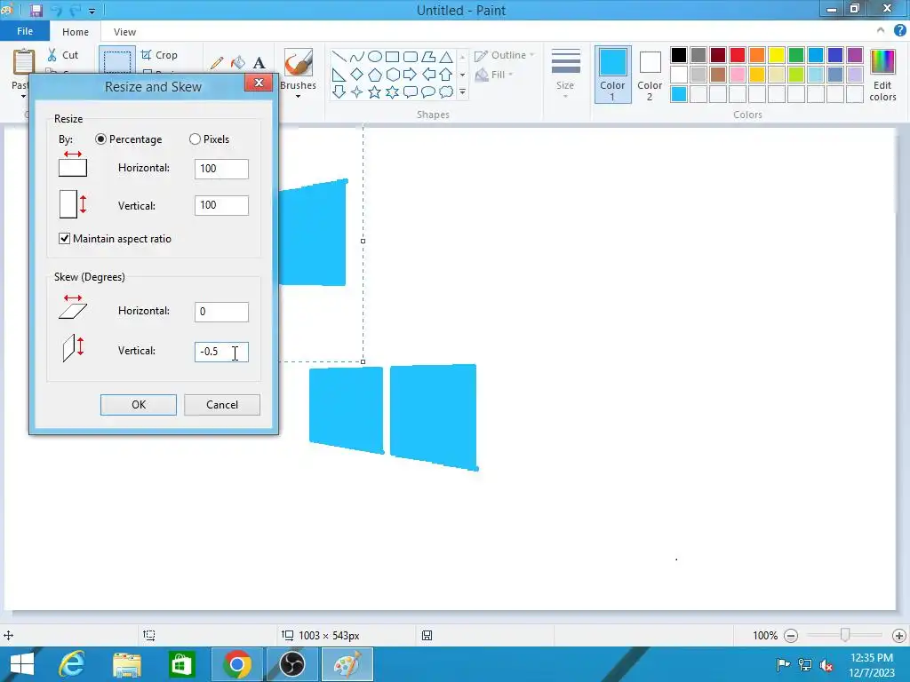Open Edit colors
The height and width of the screenshot is (682, 910).
(x=882, y=75)
